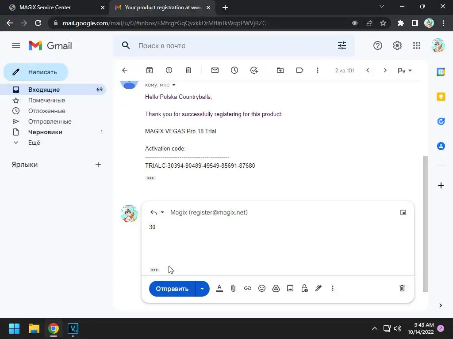Image resolution: width=453 pixels, height=339 pixels.
Task: Insert signature with pen icon
Action: click(x=319, y=288)
